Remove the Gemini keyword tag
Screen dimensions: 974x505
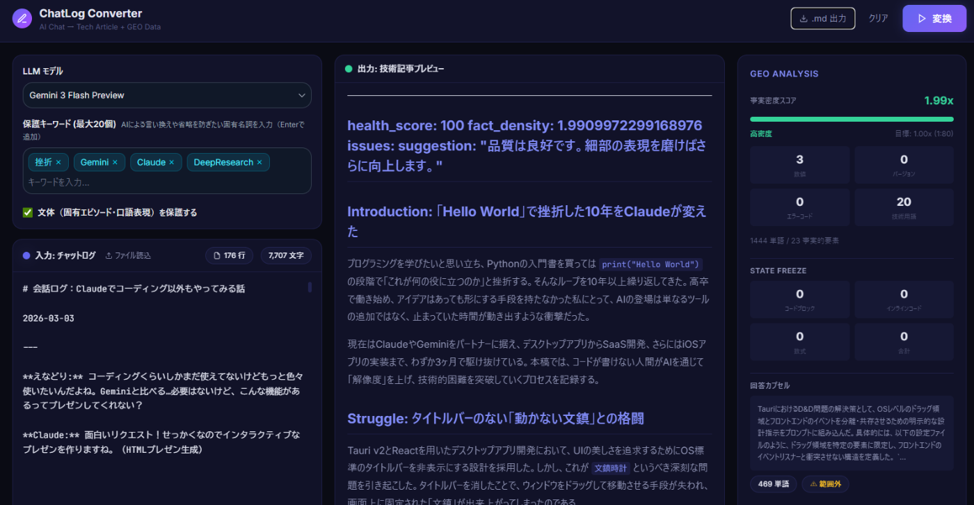[x=115, y=162]
